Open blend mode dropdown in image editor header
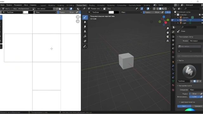Viewport: 203px width, 114px height. coord(46,12)
